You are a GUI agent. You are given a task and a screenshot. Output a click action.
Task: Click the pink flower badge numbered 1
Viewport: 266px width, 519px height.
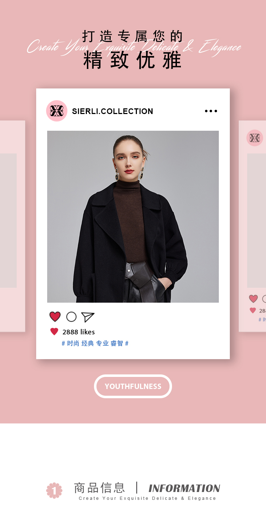54,491
